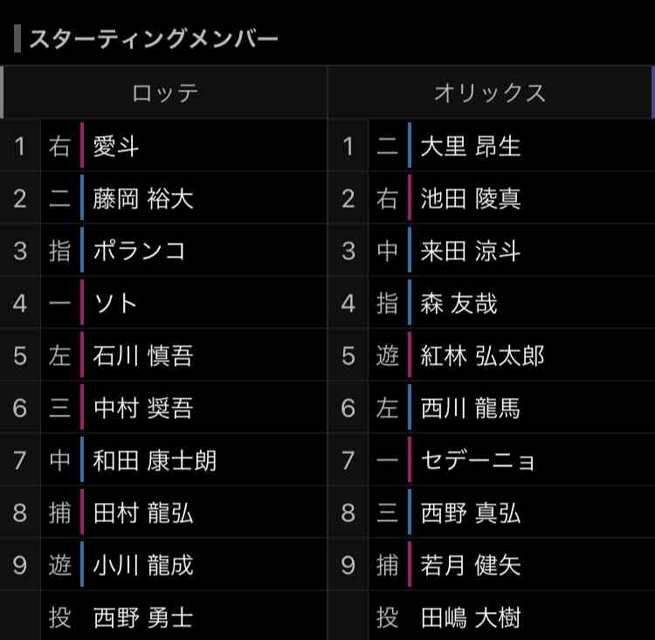Select Lotte leadoff batter 愛斗

point(115,146)
